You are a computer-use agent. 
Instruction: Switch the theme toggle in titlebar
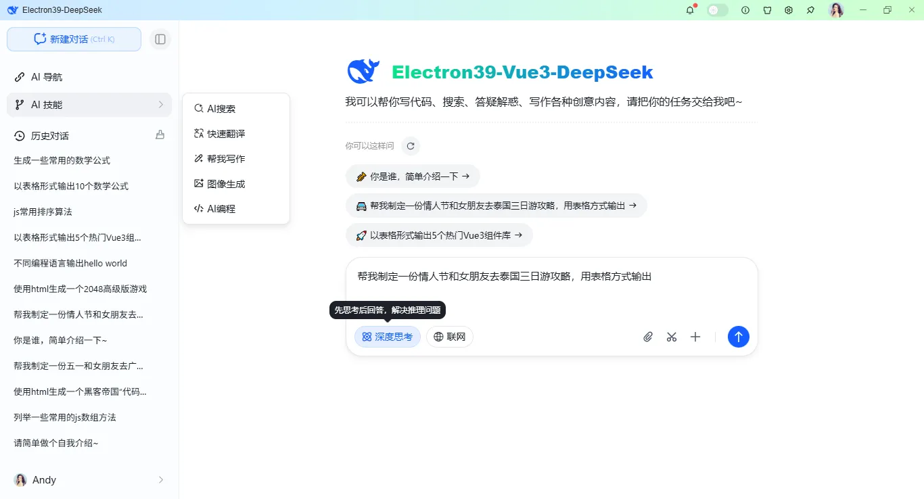716,9
